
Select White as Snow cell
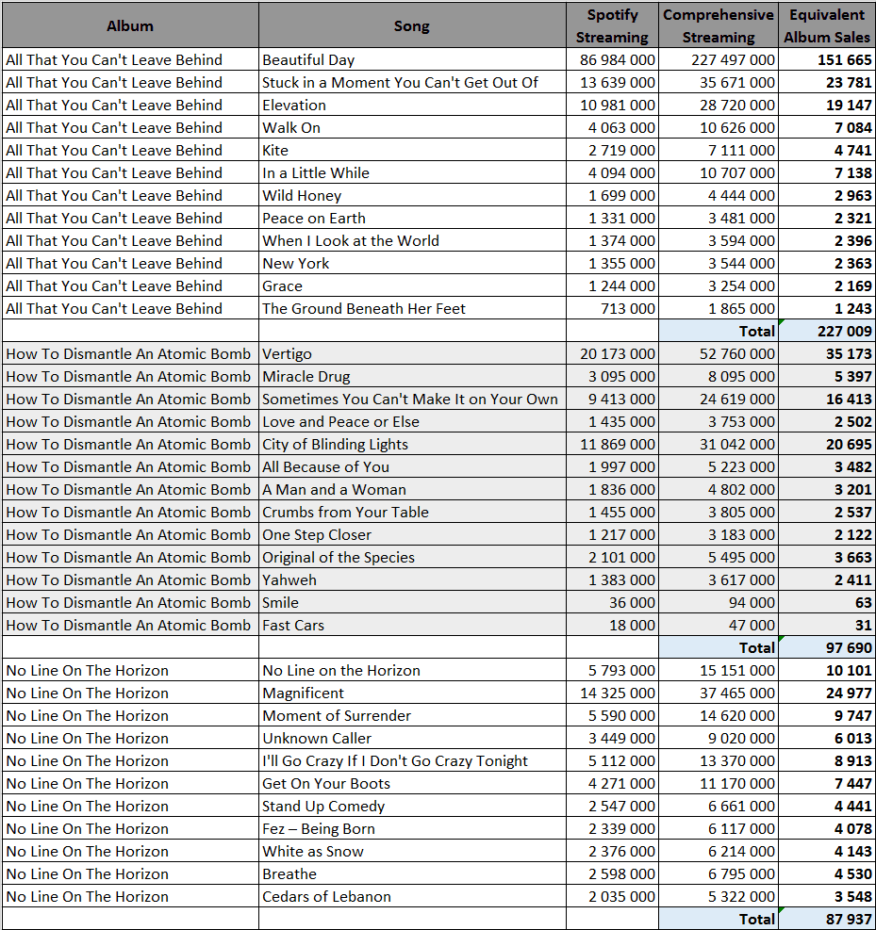click(412, 850)
